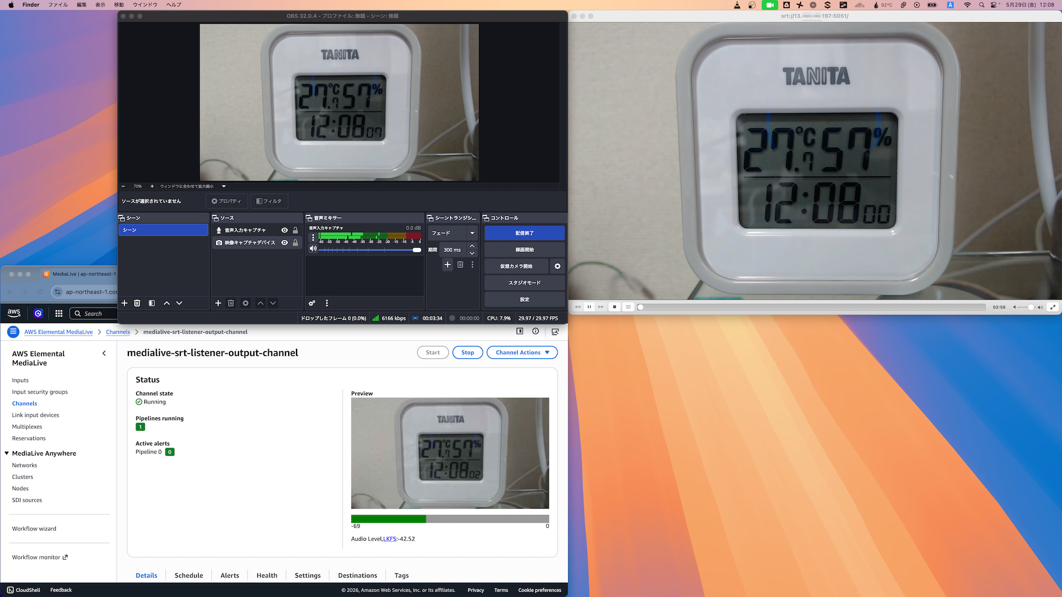Start recording in OBS controls
This screenshot has height=597, width=1062.
[x=524, y=250]
